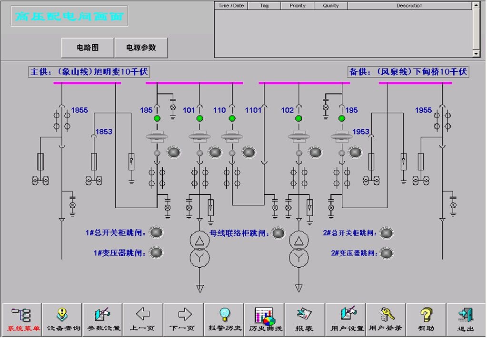This screenshot has width=487, height=338.
Task: Toggle green breaker indicator for 185
Action: (157, 118)
